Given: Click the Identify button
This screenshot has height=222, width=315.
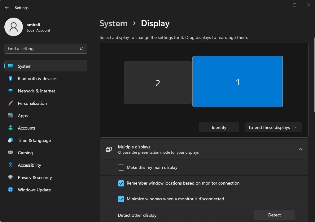Looking at the screenshot, I should [219, 127].
